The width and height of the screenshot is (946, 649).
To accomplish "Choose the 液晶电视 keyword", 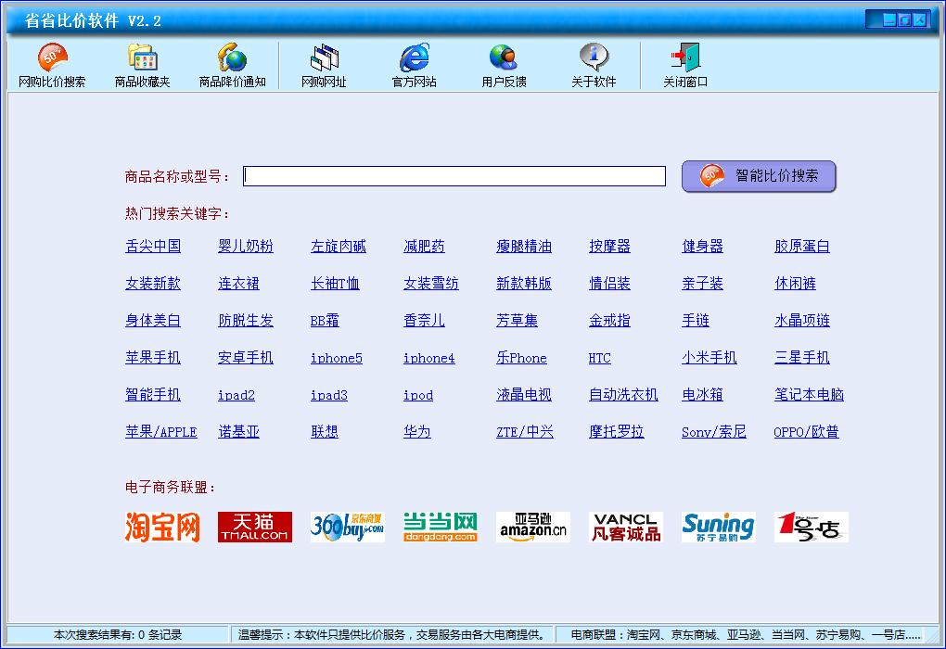I will click(x=524, y=394).
